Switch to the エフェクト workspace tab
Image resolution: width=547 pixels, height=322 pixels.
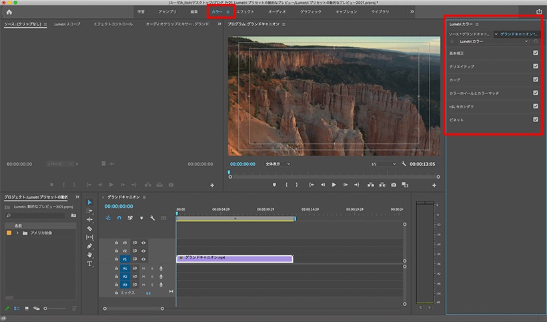pos(245,12)
